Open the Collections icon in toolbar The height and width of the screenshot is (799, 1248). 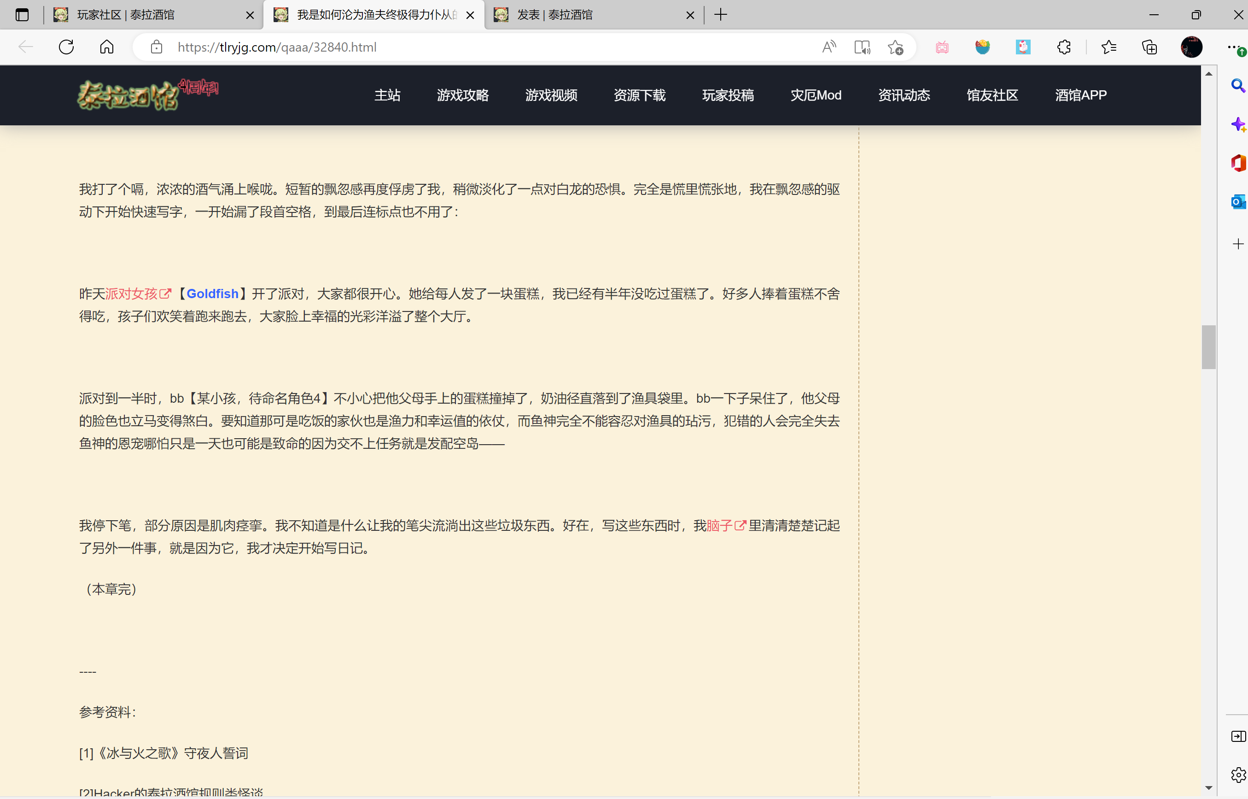click(1149, 47)
